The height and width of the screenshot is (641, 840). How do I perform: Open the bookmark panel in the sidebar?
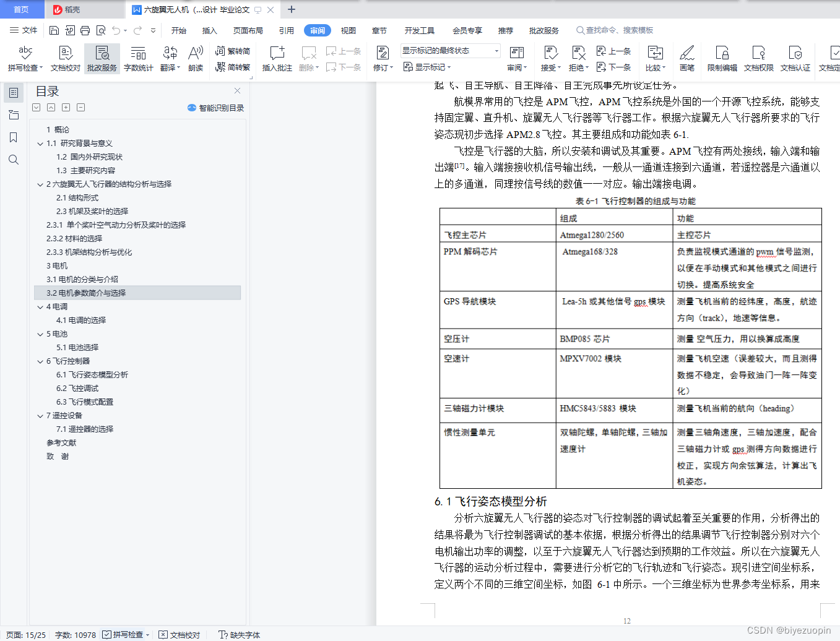coord(13,137)
